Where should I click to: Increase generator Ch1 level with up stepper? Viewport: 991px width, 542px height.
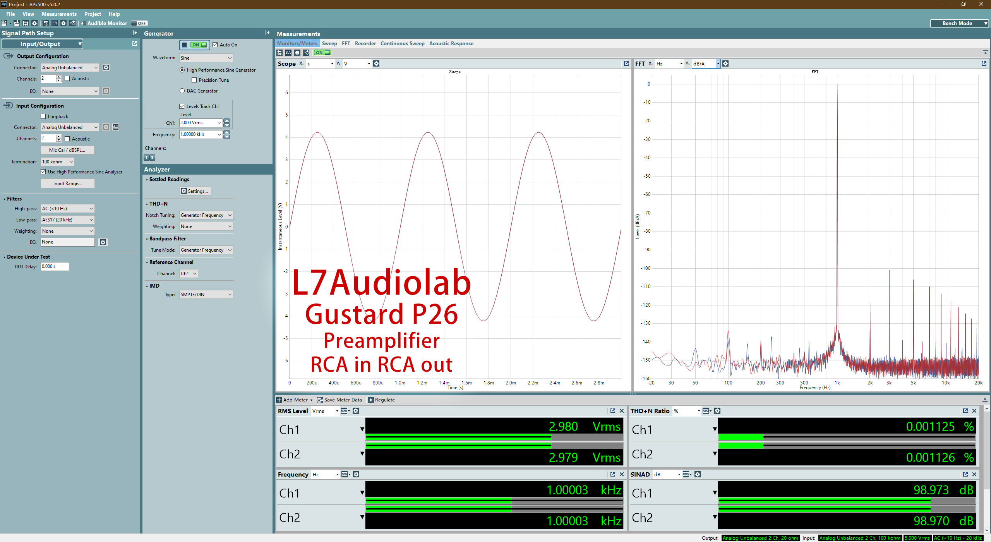click(x=227, y=121)
